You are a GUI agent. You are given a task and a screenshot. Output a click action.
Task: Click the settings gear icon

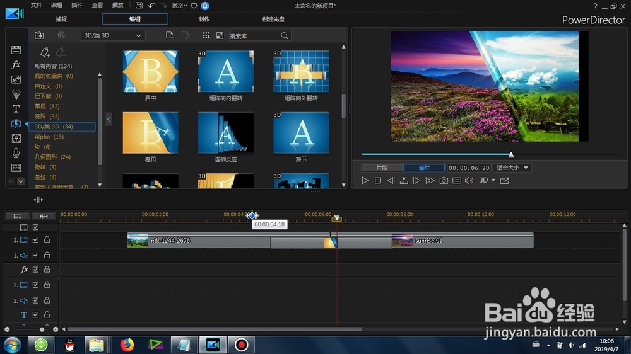pyautogui.click(x=194, y=6)
